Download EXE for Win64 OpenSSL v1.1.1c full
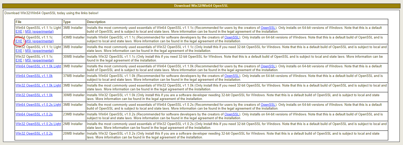This screenshot has width=403, height=145. (19, 41)
